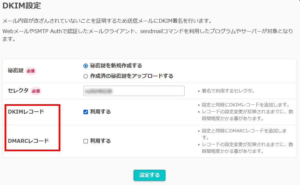300x185 pixels.
Task: Click the DKIM設定 page heading
Action: pos(21,6)
